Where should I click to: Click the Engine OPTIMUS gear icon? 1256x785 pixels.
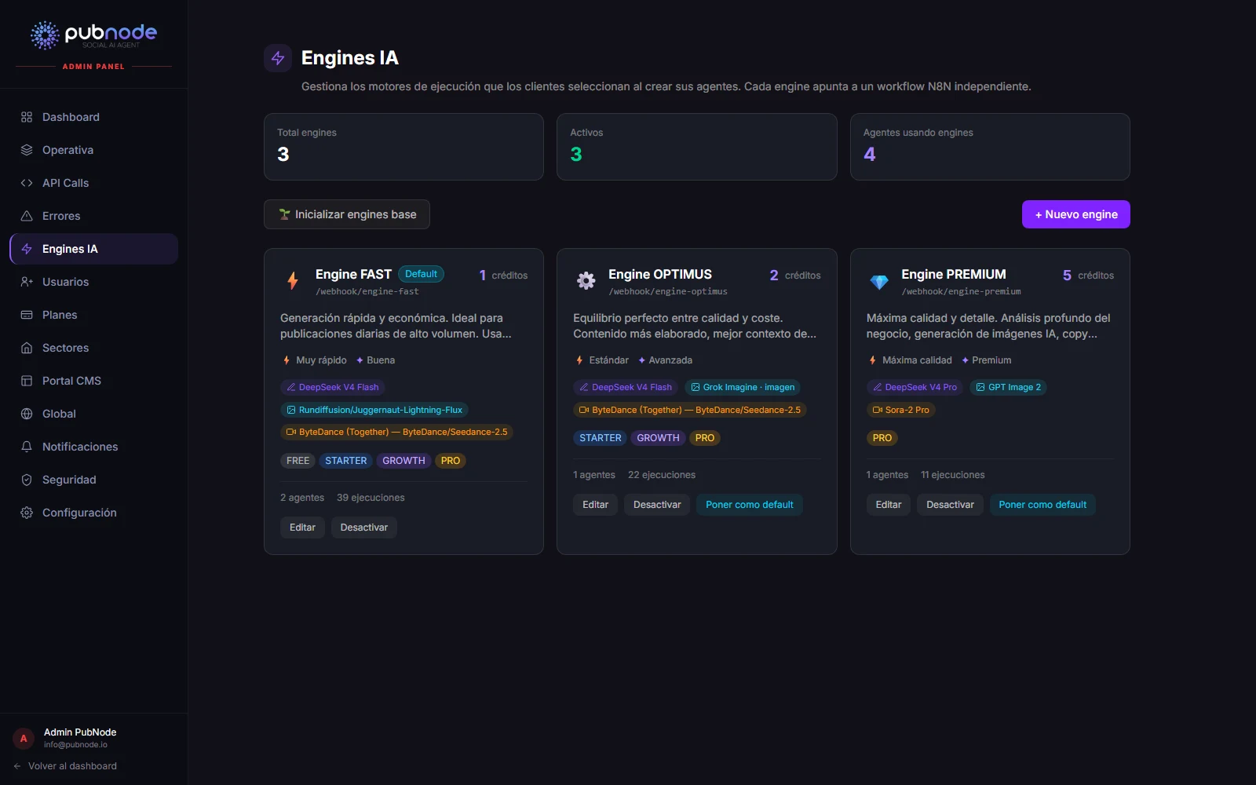586,280
